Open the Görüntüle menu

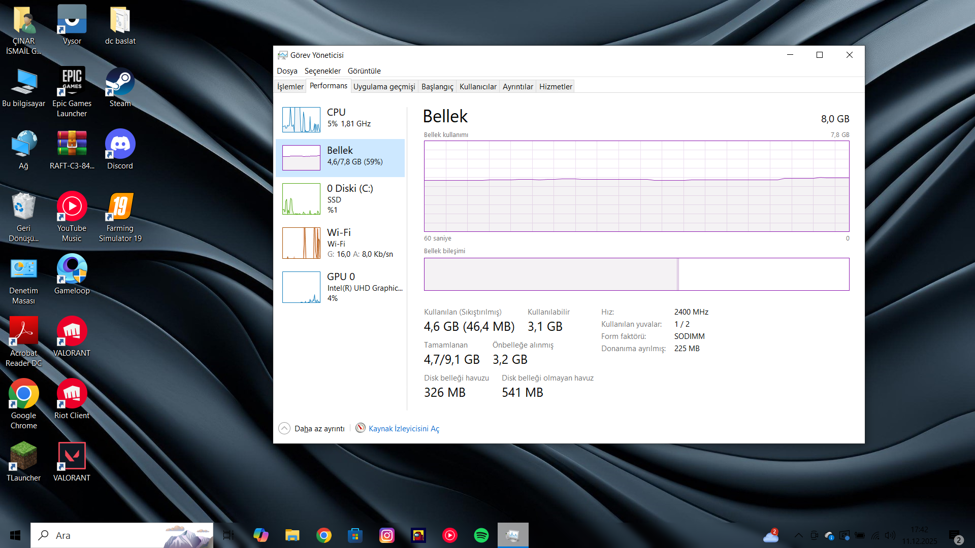click(x=364, y=71)
